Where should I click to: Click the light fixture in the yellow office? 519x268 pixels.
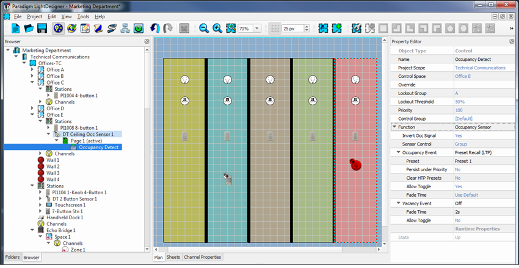coord(184,80)
